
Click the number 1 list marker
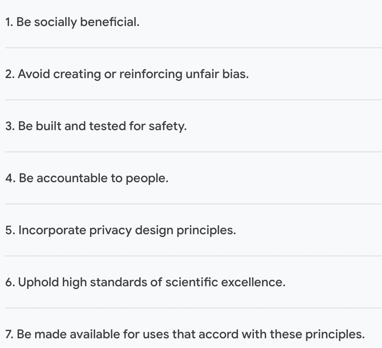pyautogui.click(x=9, y=22)
